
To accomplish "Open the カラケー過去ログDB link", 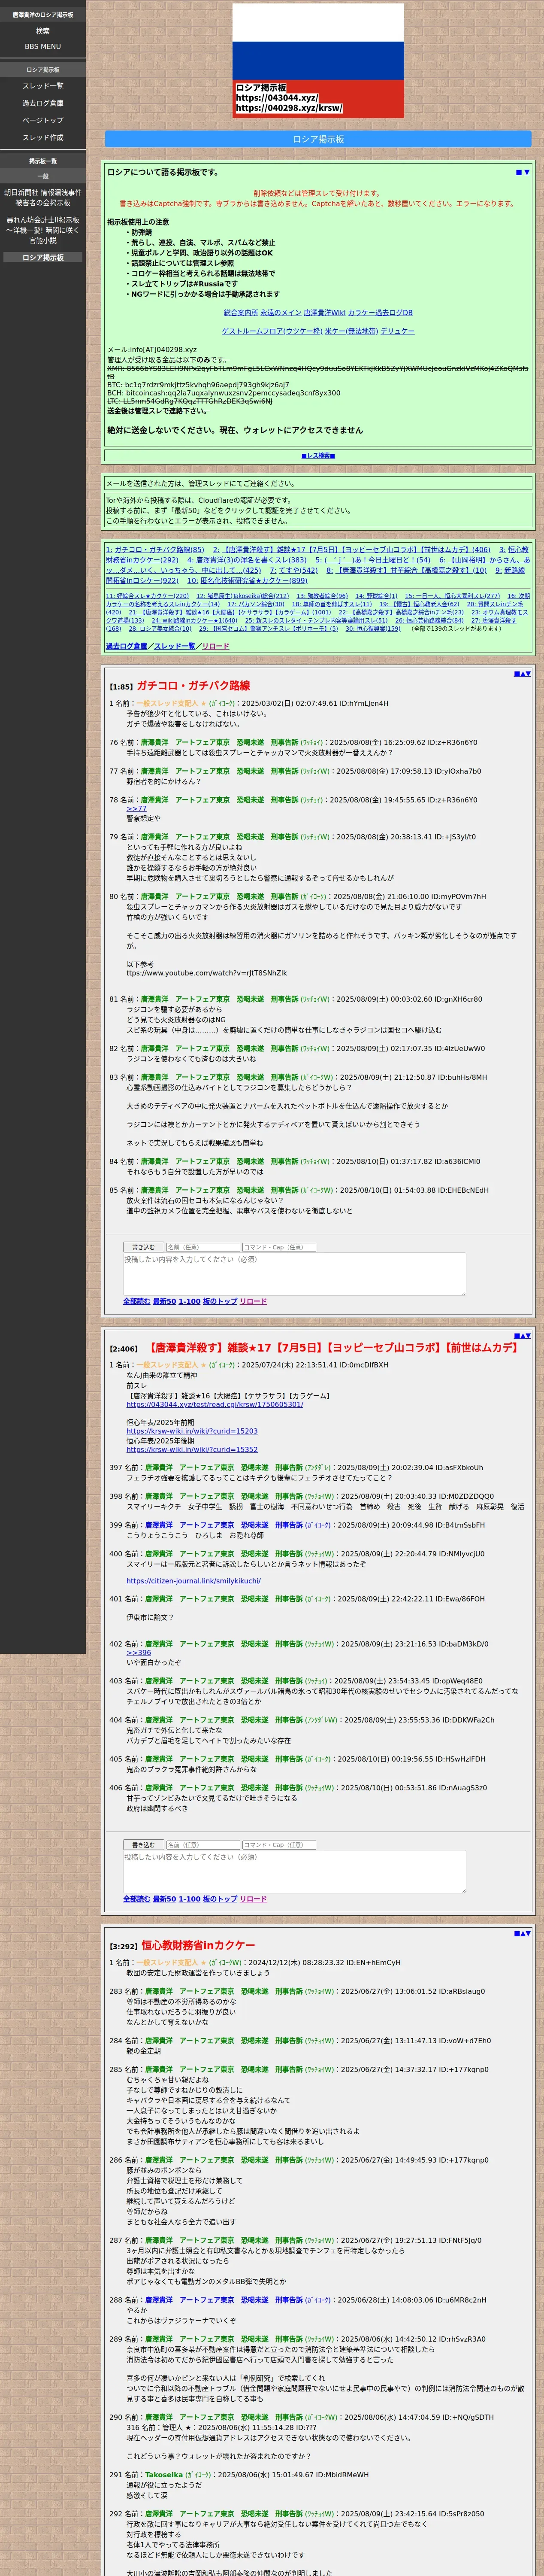I will [x=380, y=313].
